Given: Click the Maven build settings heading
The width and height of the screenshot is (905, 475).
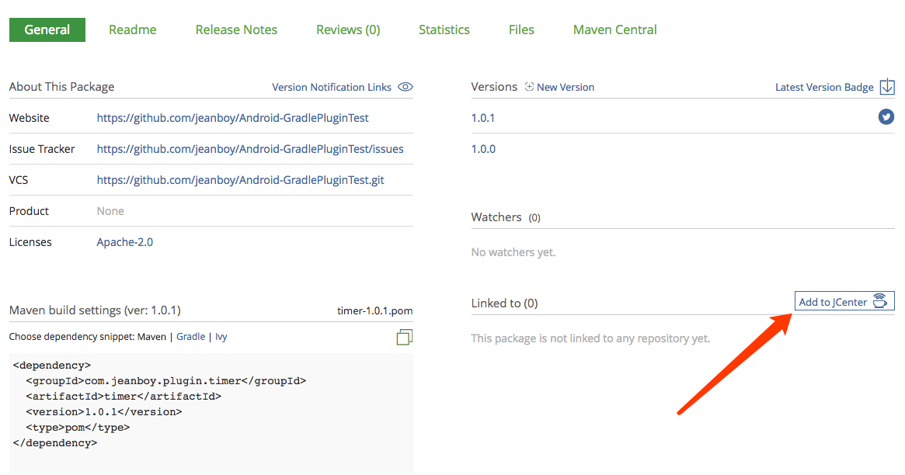Looking at the screenshot, I should click(x=95, y=310).
